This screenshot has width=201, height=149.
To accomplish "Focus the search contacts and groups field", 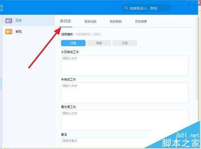I will point(146,8).
